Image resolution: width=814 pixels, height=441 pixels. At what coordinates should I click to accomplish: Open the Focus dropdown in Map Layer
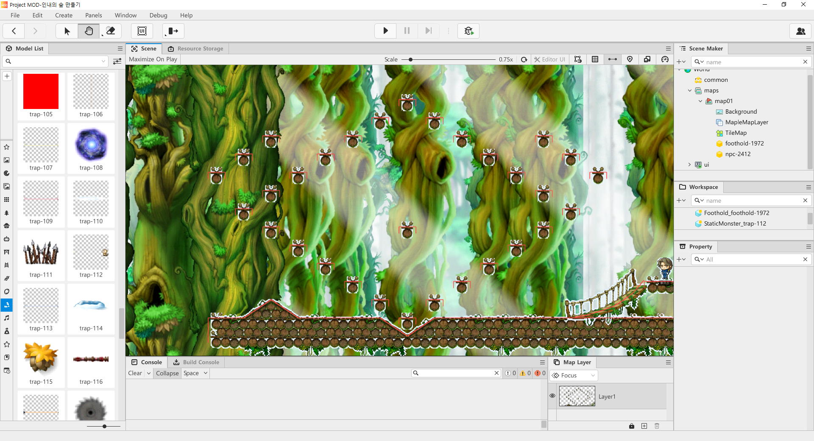tap(574, 375)
